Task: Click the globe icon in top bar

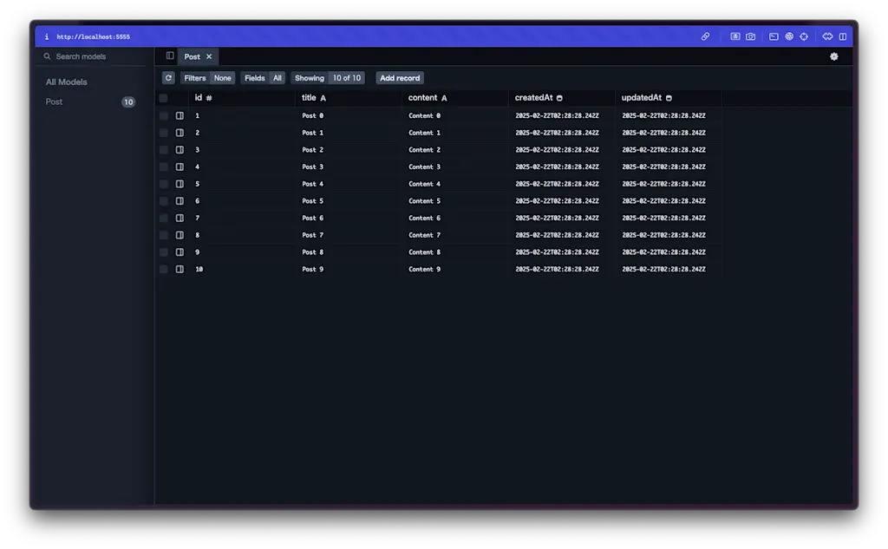Action: tap(789, 36)
